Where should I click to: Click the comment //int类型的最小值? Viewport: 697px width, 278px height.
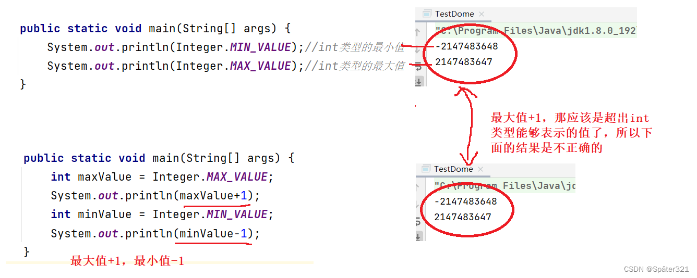click(355, 47)
